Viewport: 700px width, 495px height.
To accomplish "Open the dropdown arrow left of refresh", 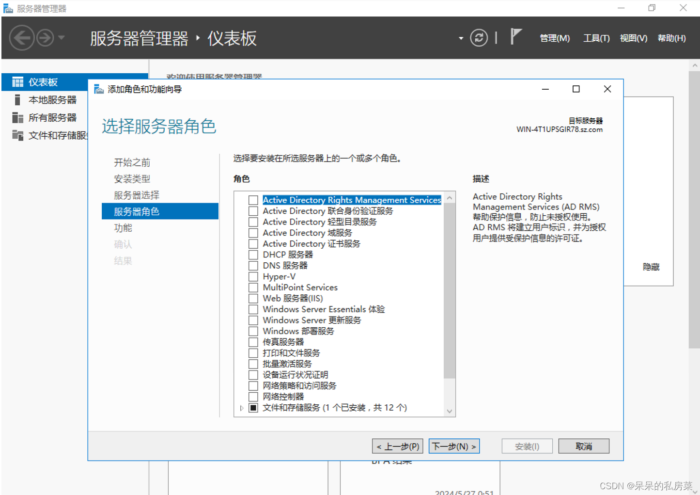I will click(x=461, y=38).
